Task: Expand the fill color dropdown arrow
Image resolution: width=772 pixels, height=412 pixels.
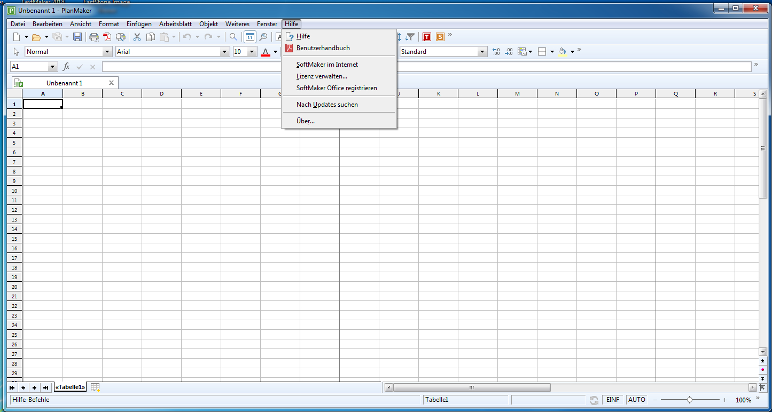Action: click(572, 52)
